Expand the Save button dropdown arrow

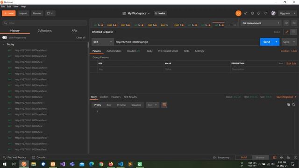(294, 42)
